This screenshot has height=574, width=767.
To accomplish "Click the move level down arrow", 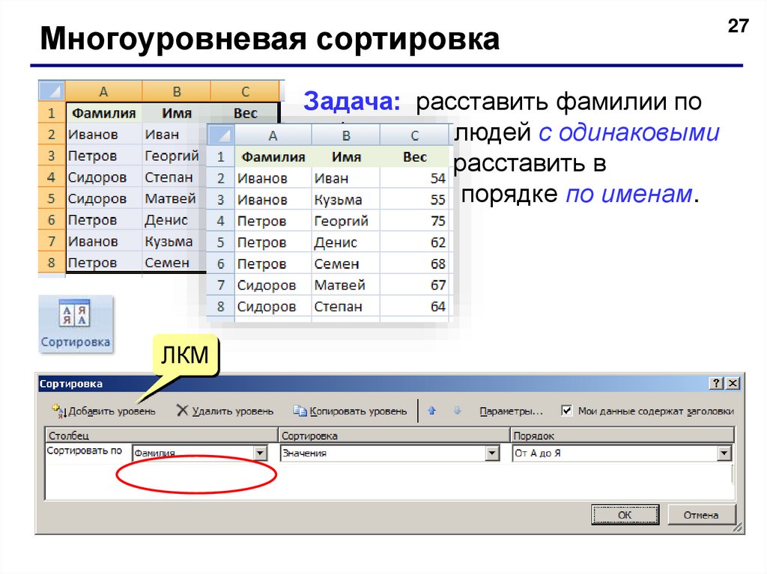I will coord(457,411).
